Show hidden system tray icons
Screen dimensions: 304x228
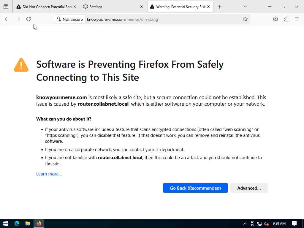[245, 224]
